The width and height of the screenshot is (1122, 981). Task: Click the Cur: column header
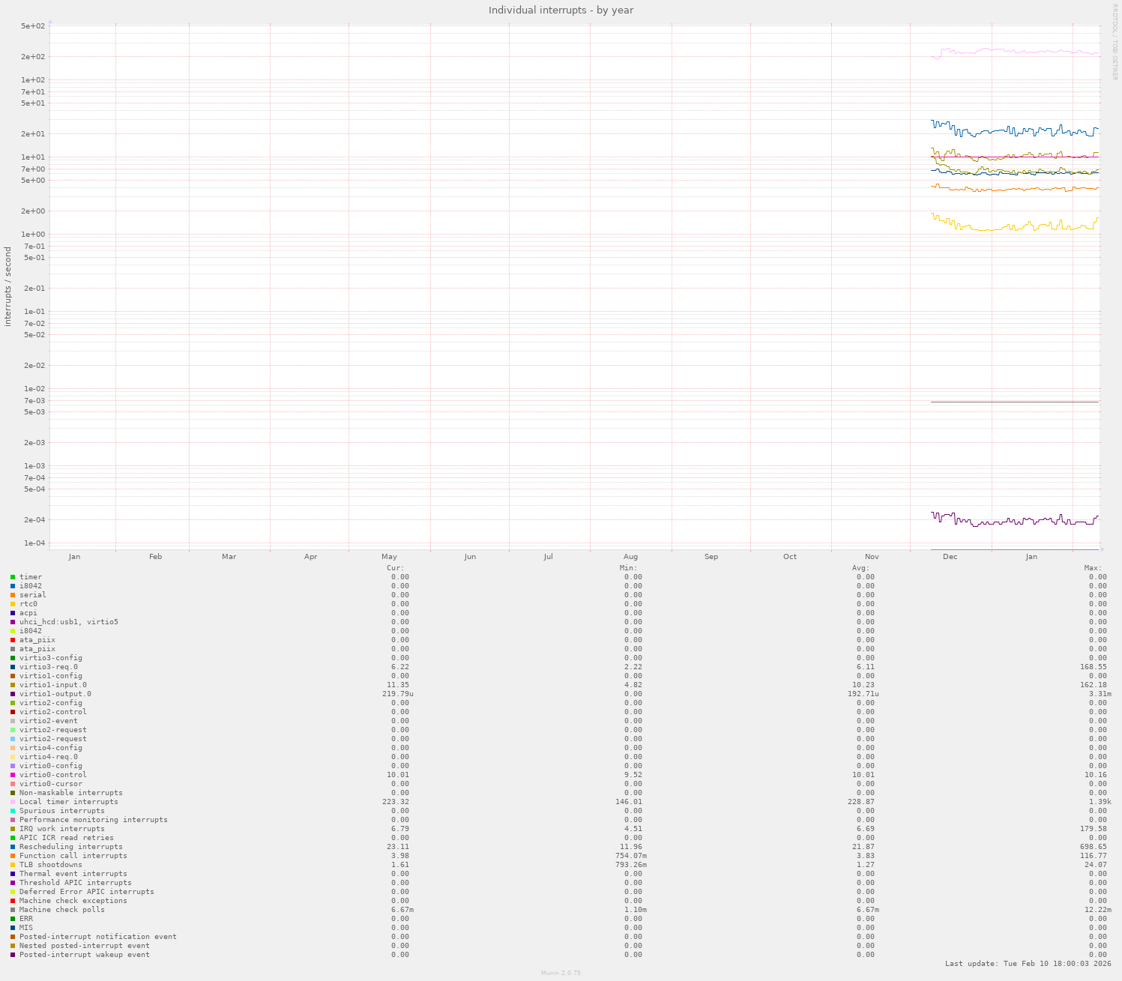click(x=395, y=568)
